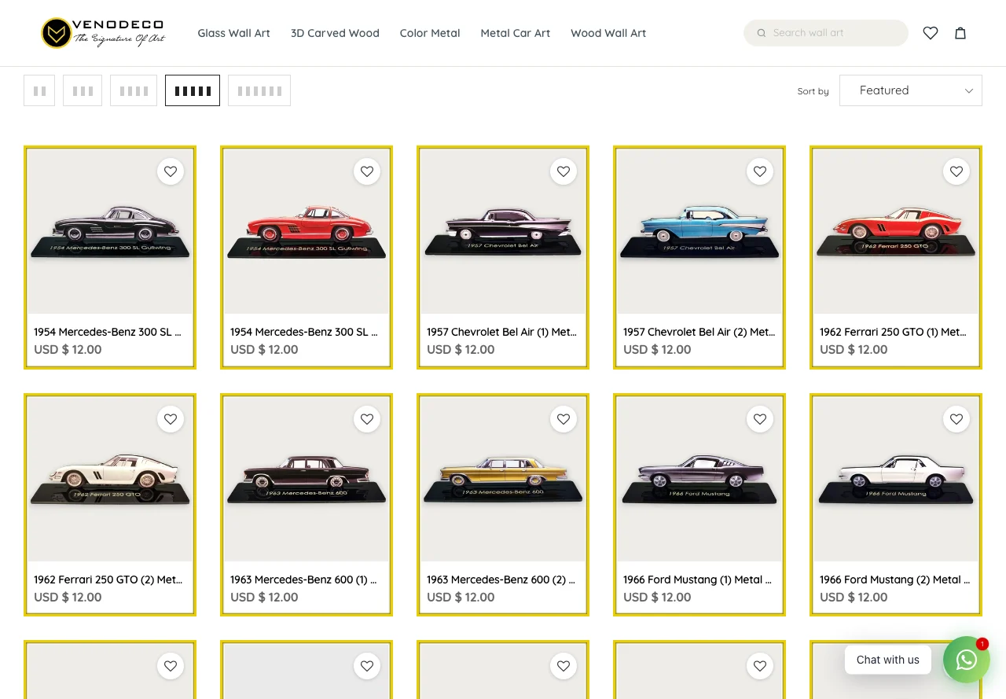The height and width of the screenshot is (699, 1006).
Task: Open the 1966 Ford Mustang (2) title link
Action: (895, 579)
